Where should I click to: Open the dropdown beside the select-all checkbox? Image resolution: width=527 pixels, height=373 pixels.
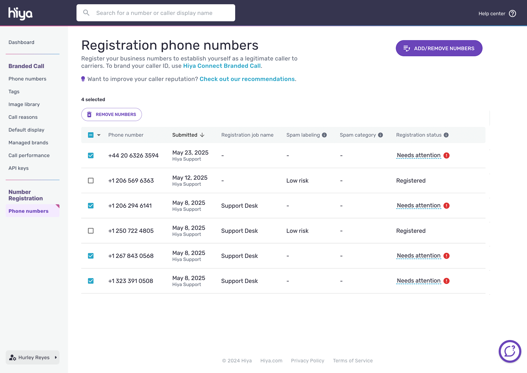pyautogui.click(x=98, y=135)
